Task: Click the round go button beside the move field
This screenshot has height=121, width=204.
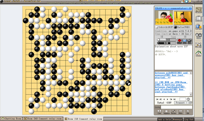Action: click(188, 99)
